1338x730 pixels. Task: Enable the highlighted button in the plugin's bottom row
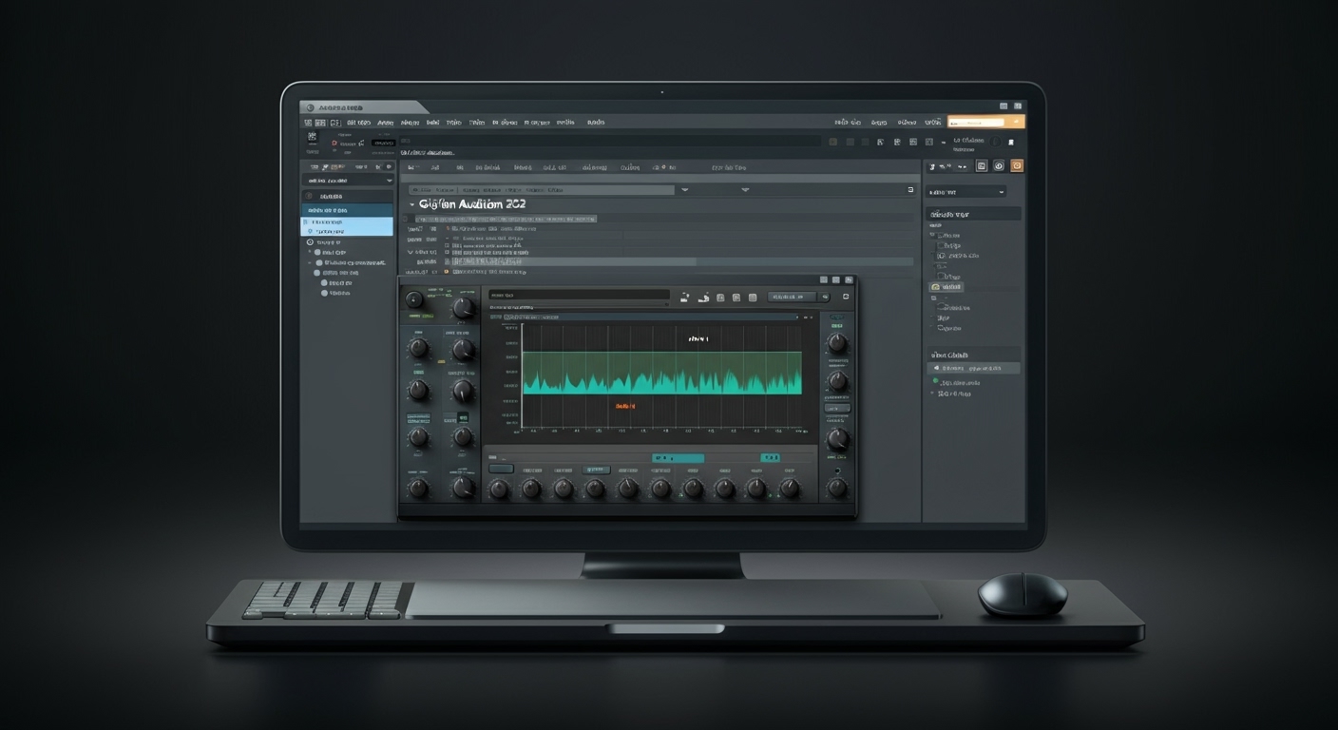pos(596,469)
